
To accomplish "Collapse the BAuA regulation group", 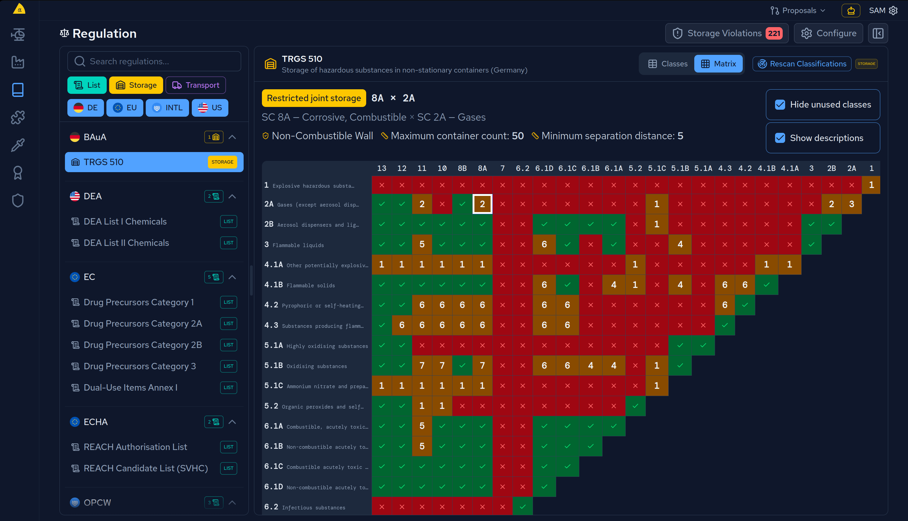I will (x=233, y=137).
